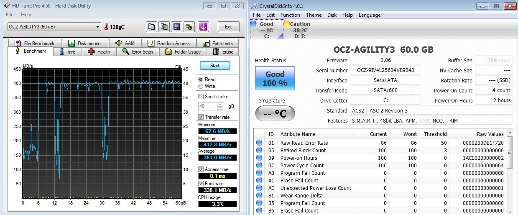518x215 pixels.
Task: Click the Power On Hours 2 hours field
Action: [x=494, y=100]
